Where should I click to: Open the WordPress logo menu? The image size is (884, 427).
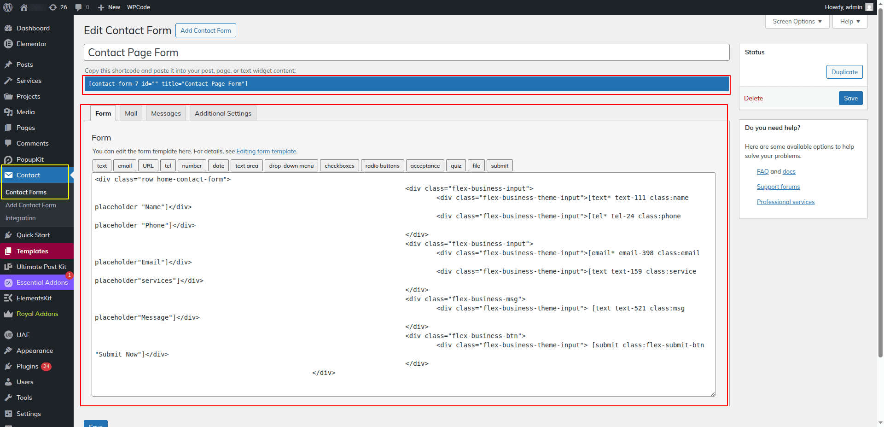pos(8,7)
